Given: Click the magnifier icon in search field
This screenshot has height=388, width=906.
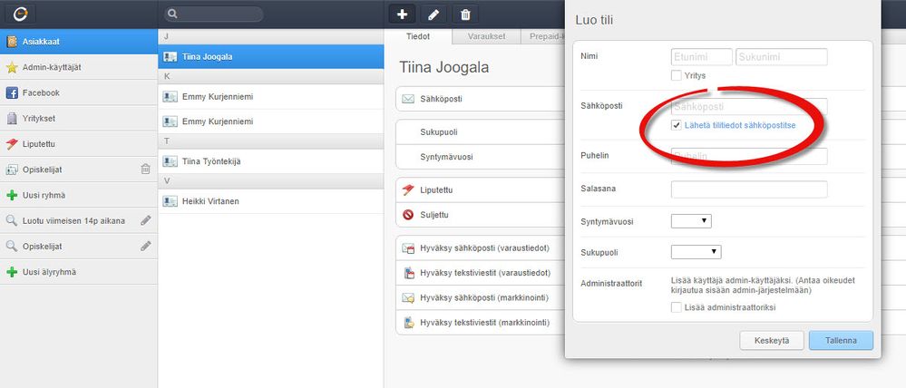Looking at the screenshot, I should coord(172,15).
